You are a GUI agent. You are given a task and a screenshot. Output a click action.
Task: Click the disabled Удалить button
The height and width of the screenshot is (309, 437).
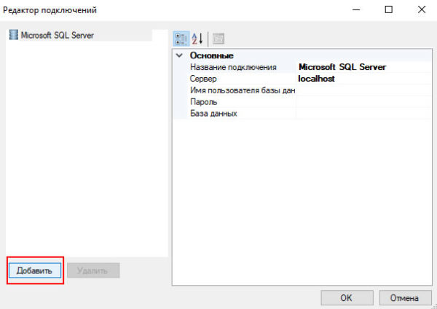click(93, 270)
